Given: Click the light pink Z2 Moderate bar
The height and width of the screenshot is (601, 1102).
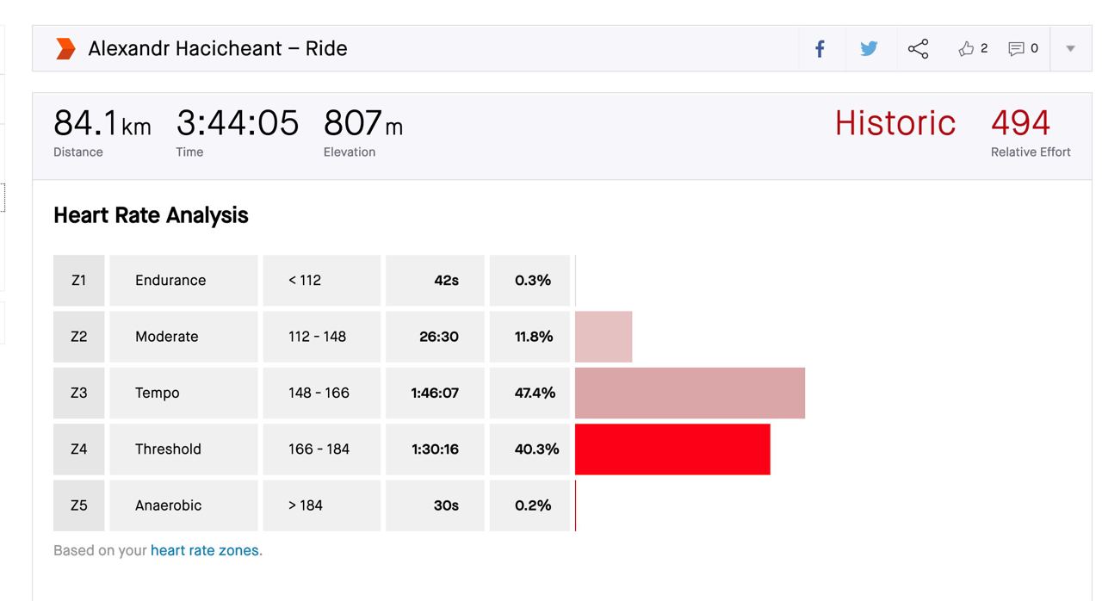Looking at the screenshot, I should pyautogui.click(x=604, y=337).
